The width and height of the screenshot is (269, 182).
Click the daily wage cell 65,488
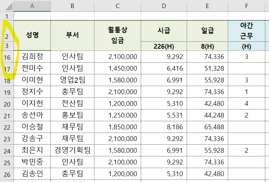coord(207,127)
